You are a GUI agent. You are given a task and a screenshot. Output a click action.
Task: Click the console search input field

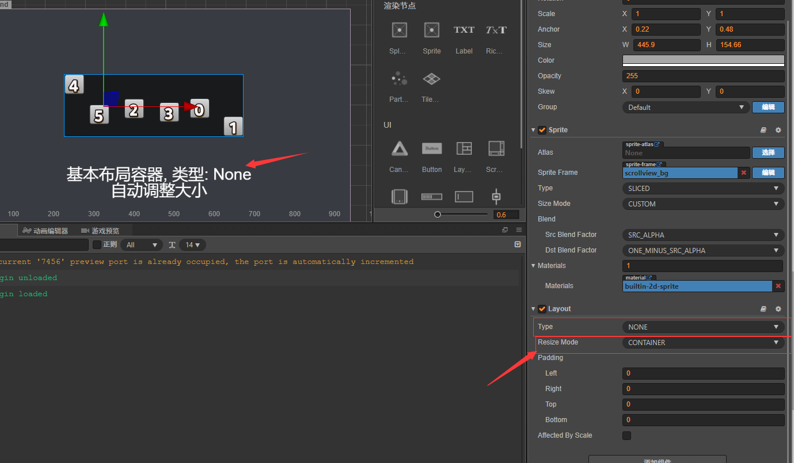[x=44, y=245]
